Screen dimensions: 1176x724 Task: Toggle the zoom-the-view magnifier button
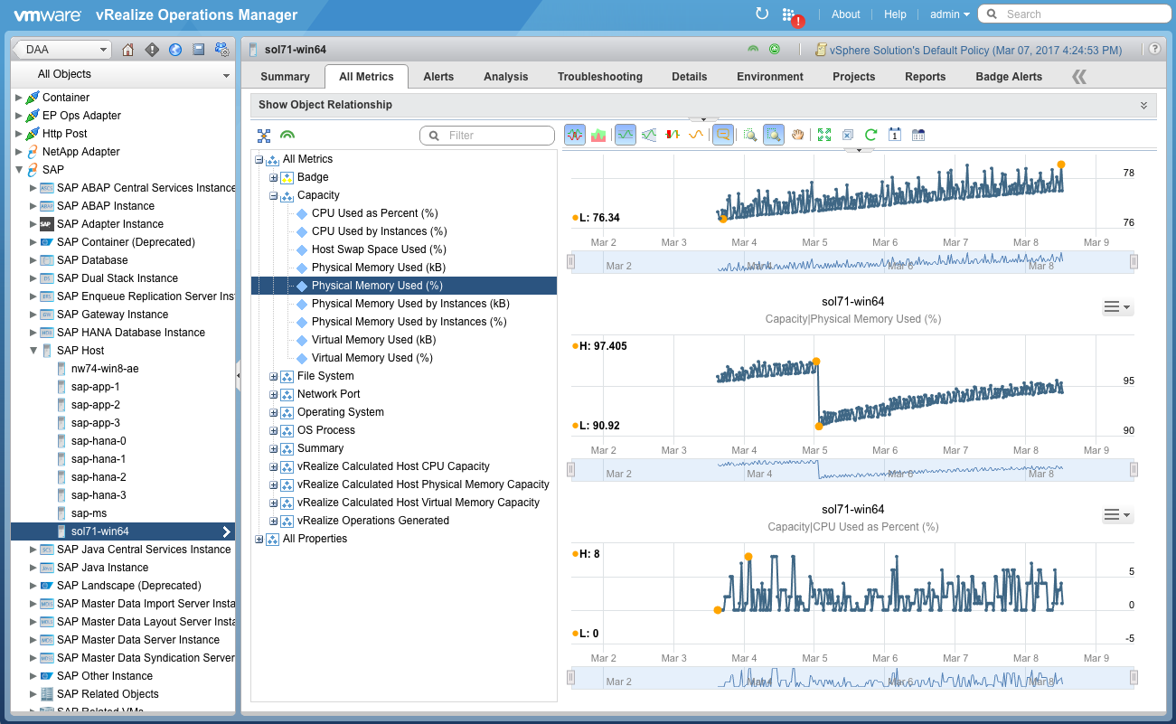pos(773,136)
